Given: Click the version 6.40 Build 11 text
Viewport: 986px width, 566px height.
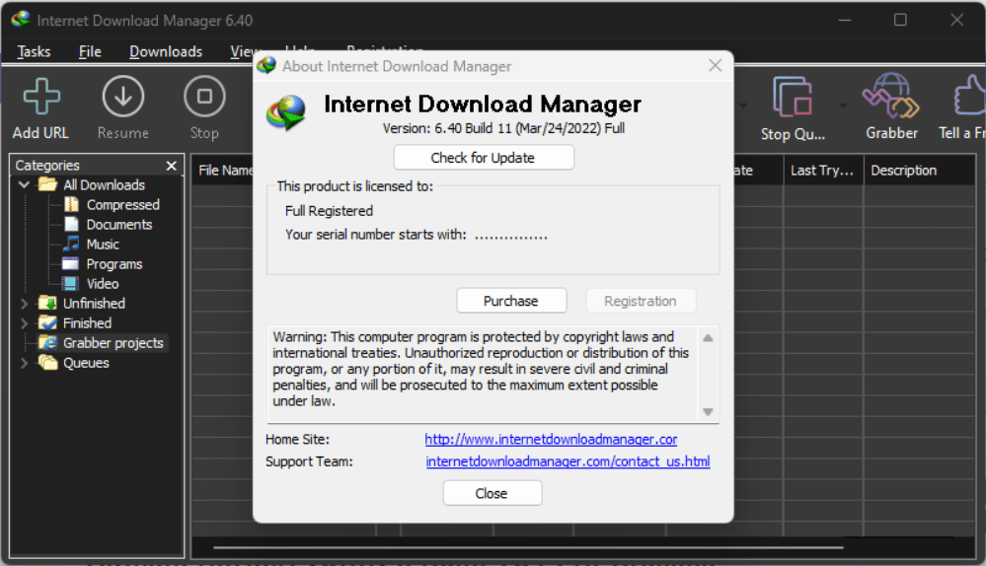Looking at the screenshot, I should [x=503, y=128].
